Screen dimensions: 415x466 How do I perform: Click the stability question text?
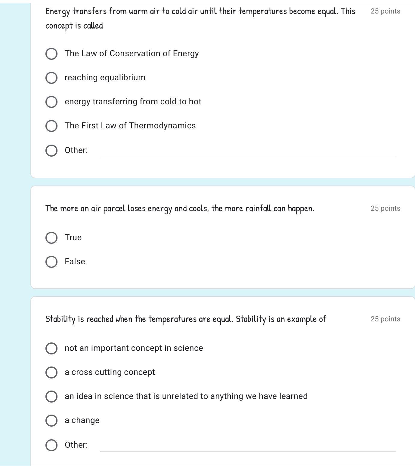coord(186,319)
